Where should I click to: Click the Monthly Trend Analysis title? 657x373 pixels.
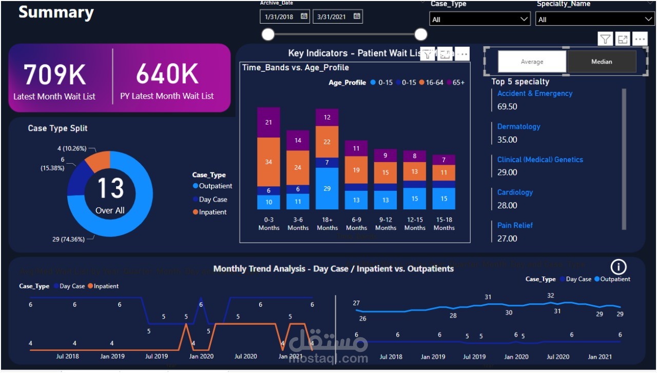333,268
